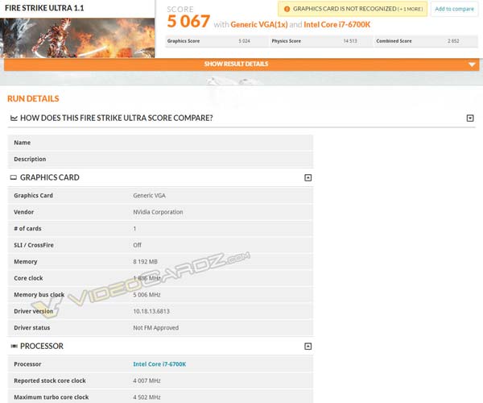483x403 pixels.
Task: Click the Fire Strike Ultra benchmark thumbnail
Action: click(x=78, y=35)
